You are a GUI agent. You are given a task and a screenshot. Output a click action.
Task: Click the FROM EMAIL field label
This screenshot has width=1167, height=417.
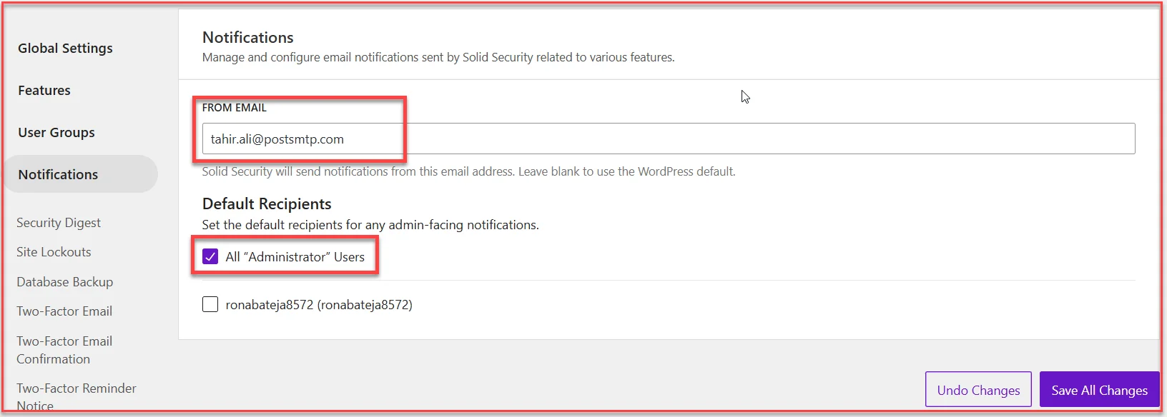click(235, 108)
